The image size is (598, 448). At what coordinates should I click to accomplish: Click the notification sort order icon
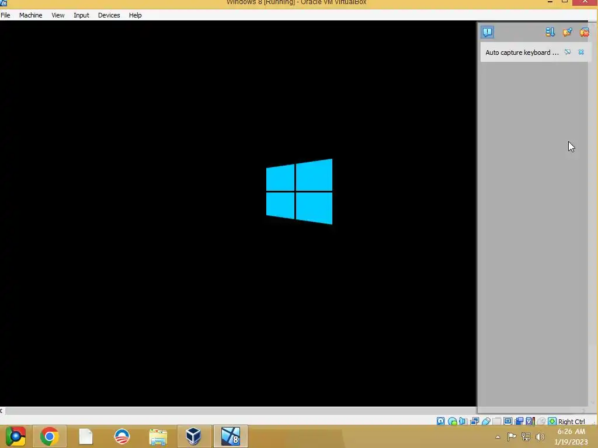pyautogui.click(x=550, y=32)
